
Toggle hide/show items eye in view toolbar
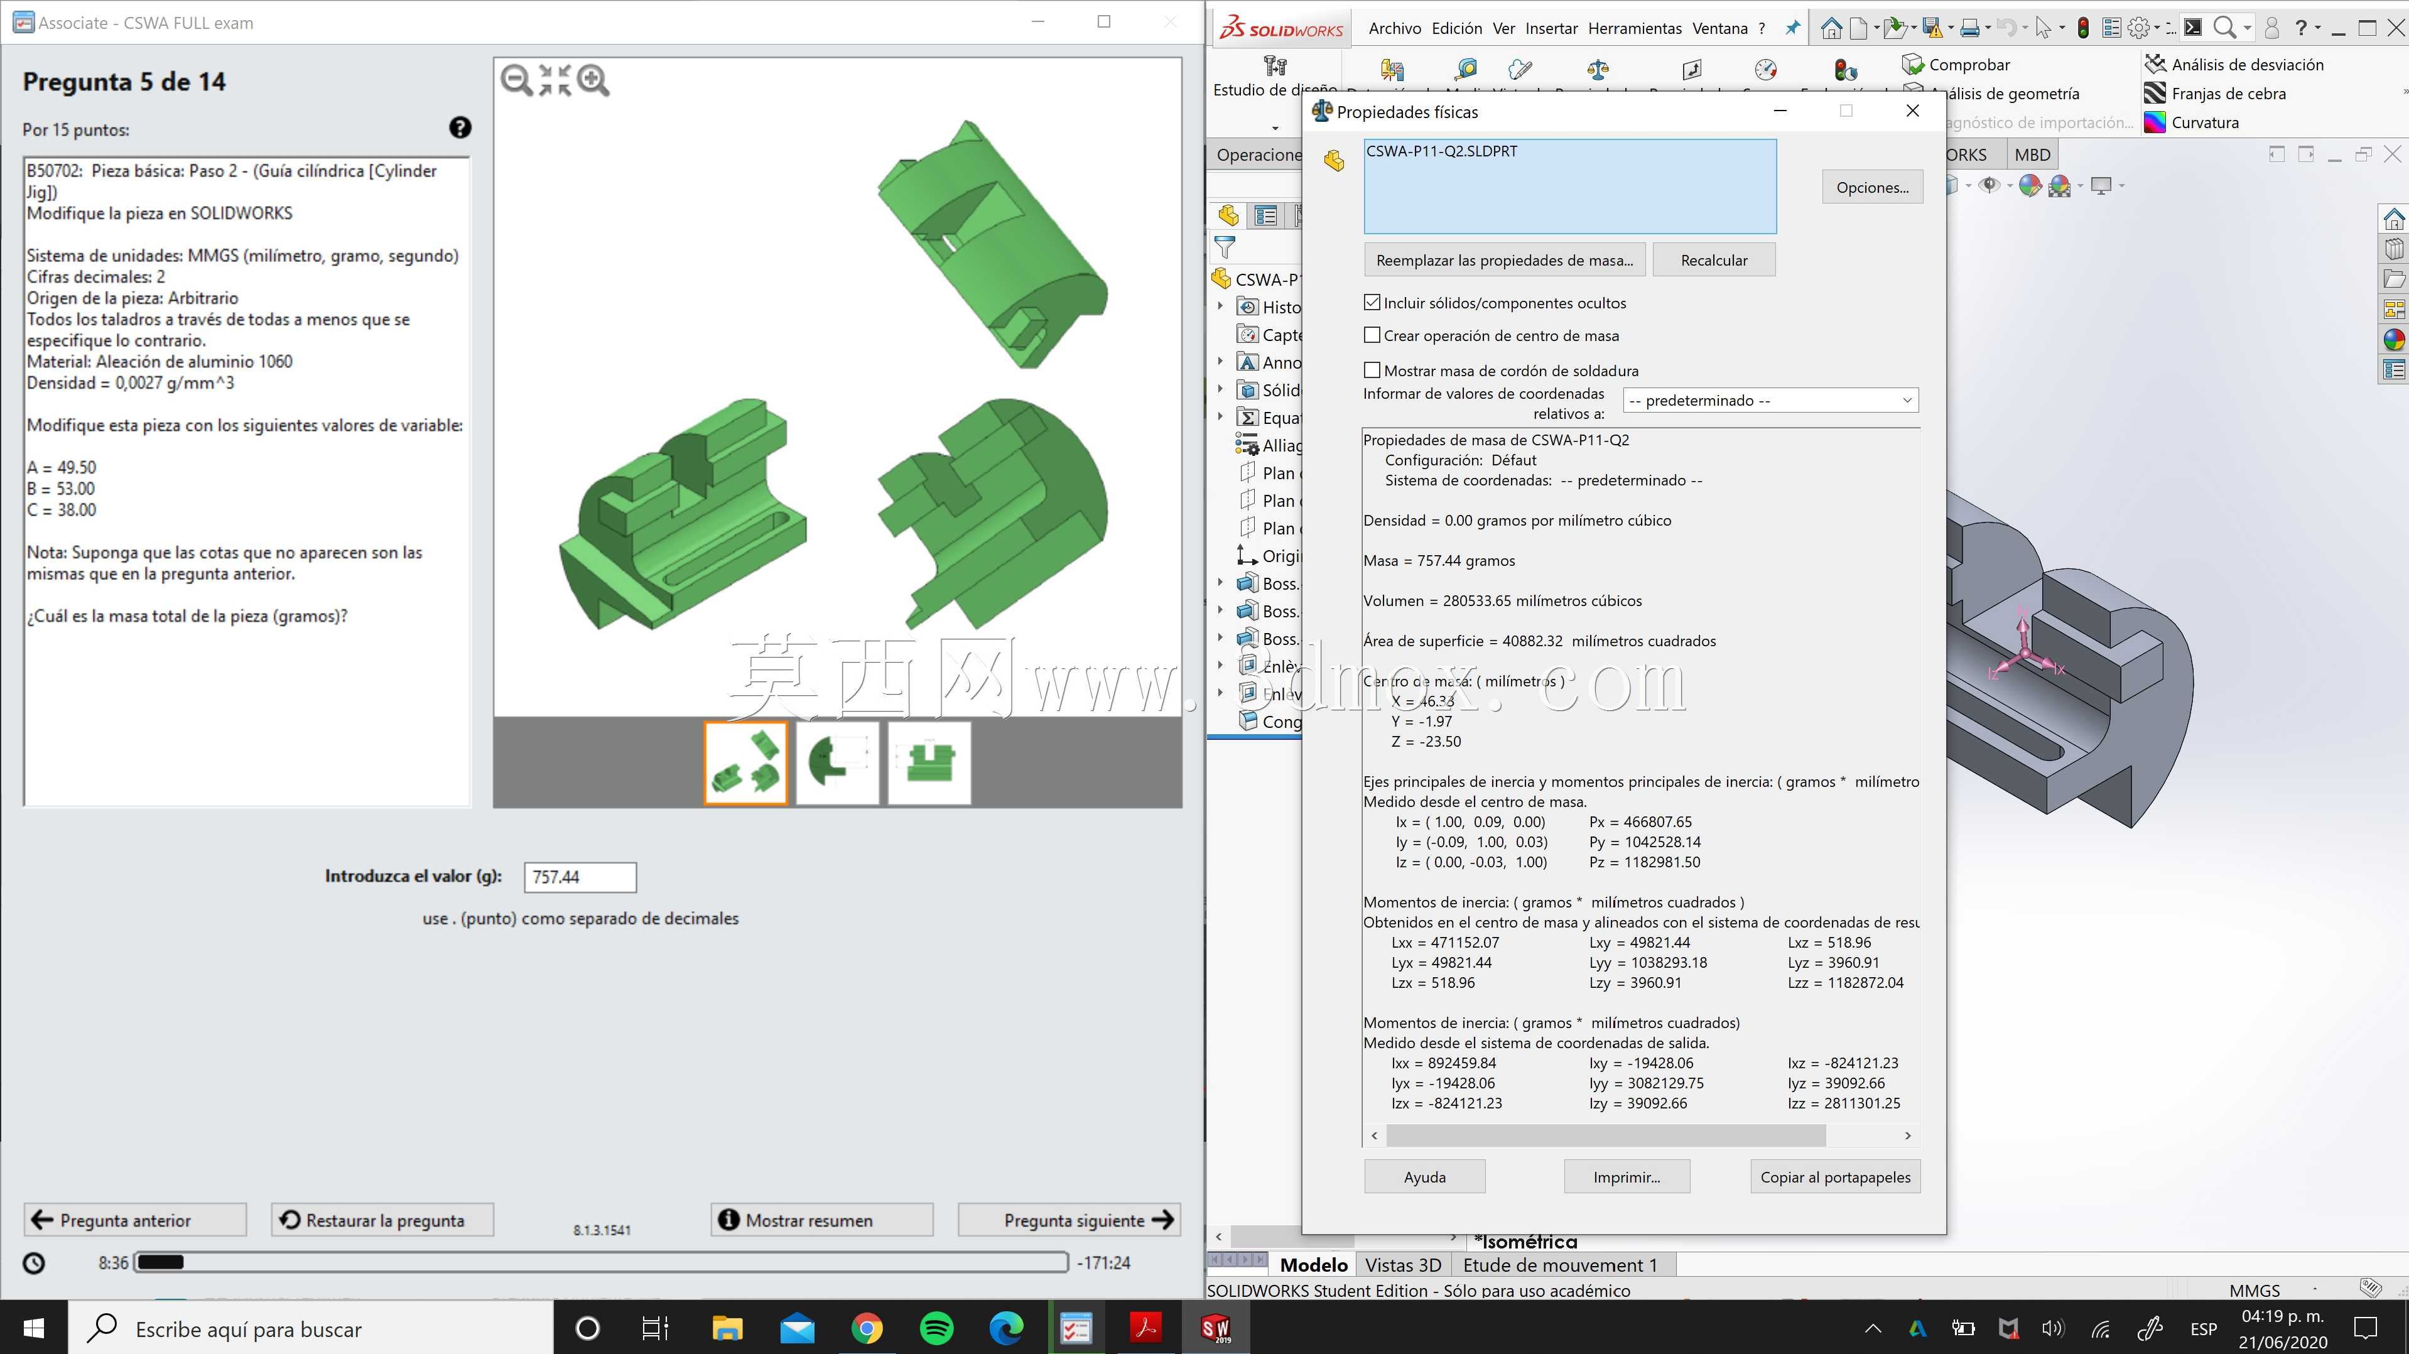click(1989, 185)
